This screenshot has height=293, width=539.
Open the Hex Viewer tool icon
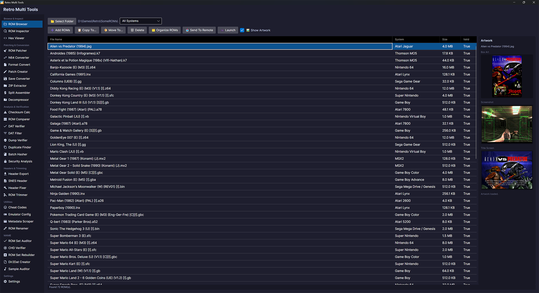pyautogui.click(x=5, y=38)
